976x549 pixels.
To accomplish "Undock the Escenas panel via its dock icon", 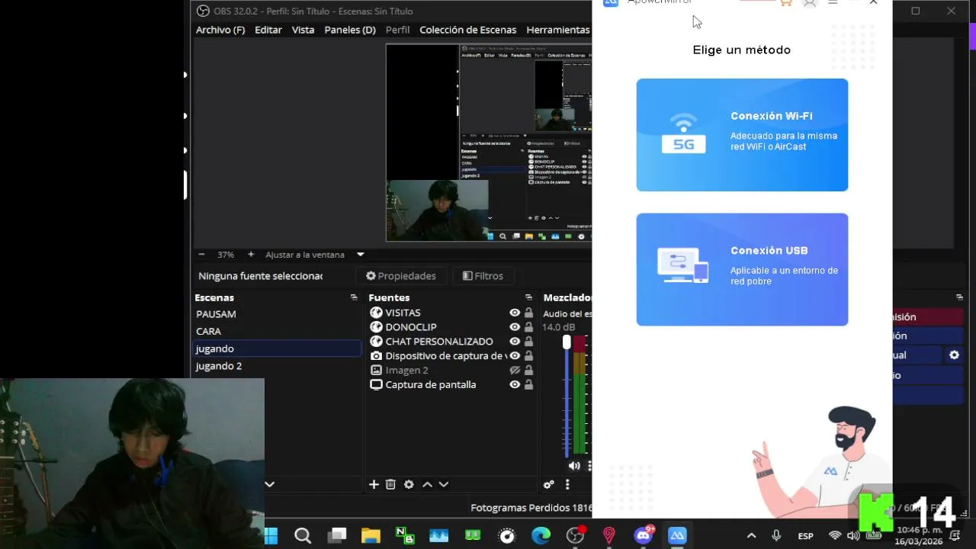I will click(354, 297).
